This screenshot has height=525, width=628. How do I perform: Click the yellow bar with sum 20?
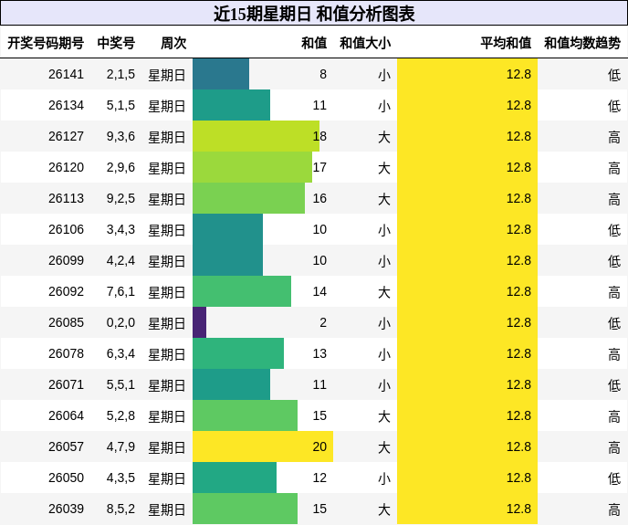pos(263,446)
